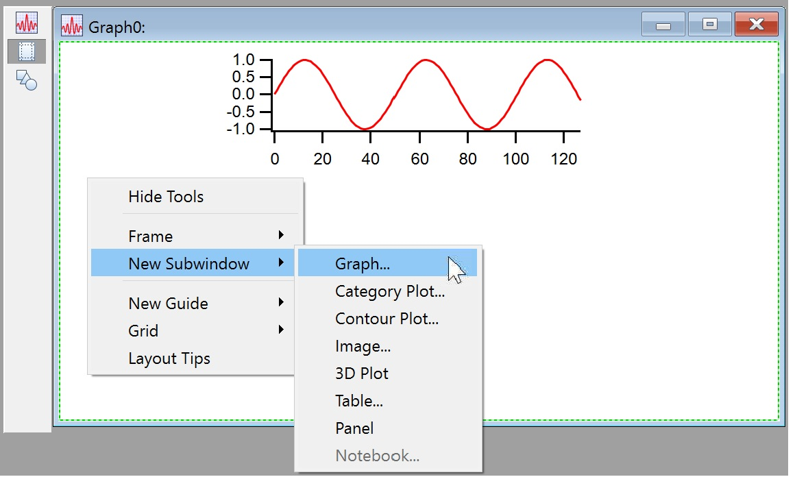Screen dimensions: 795x477
Task: Pick Image... from the subwindow list
Action: (x=363, y=346)
